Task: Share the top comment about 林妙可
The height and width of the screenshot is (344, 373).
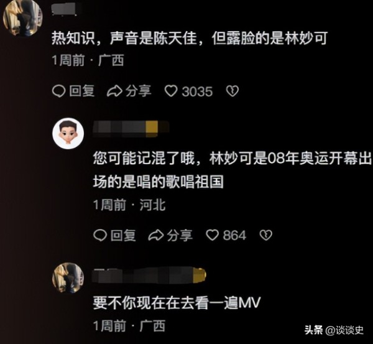Action: click(129, 91)
